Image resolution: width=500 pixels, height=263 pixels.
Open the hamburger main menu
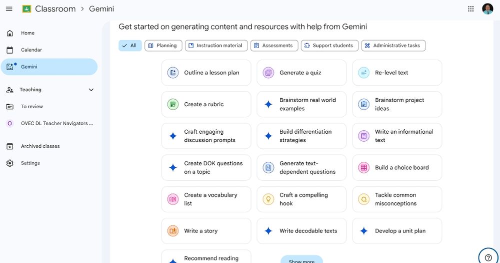[9, 9]
